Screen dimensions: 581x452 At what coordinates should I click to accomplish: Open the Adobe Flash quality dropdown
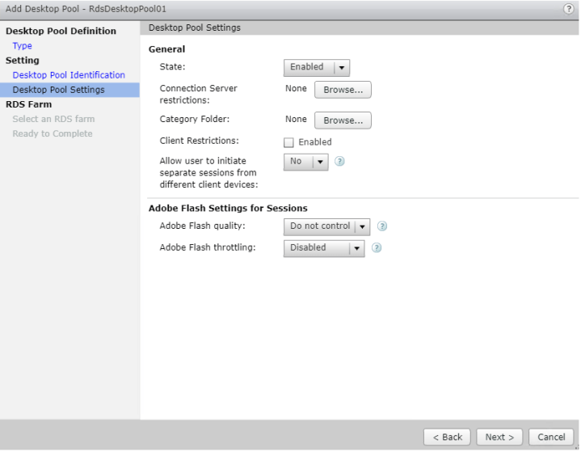(x=326, y=226)
